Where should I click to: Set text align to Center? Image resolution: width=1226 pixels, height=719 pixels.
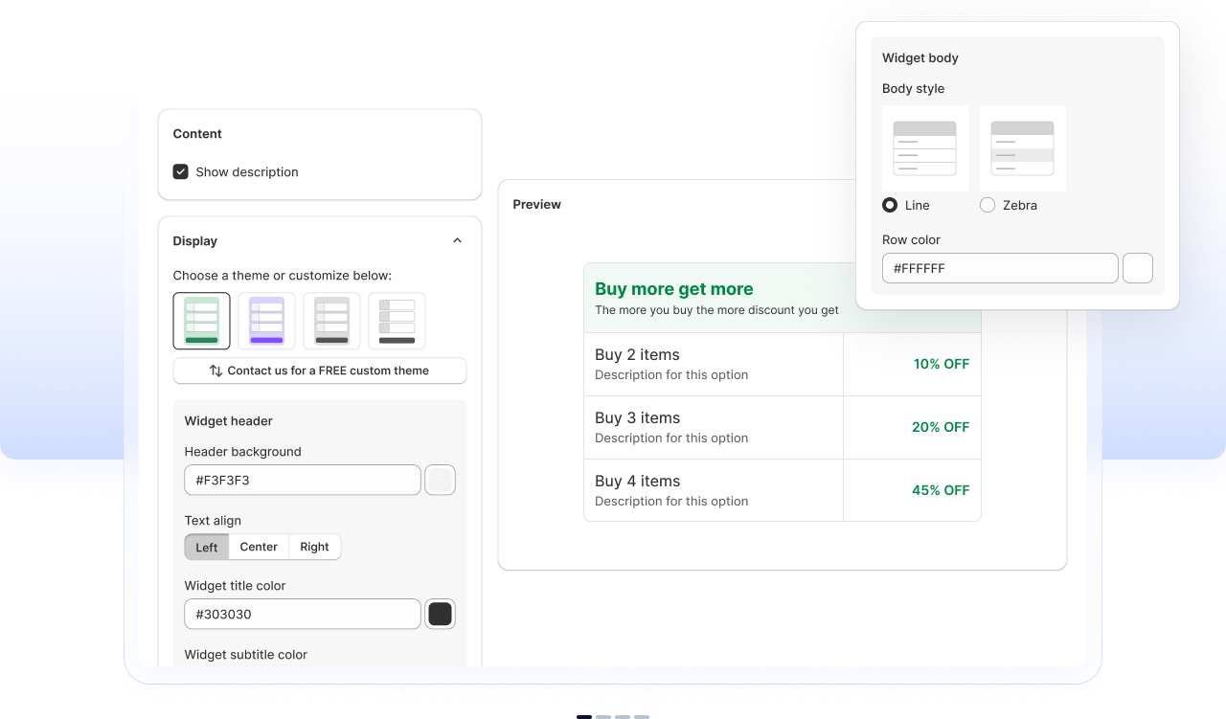pos(259,548)
